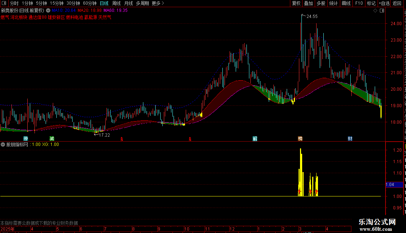Open the main chart indicator dropdown arrow
The image size is (406, 233).
click(48, 11)
